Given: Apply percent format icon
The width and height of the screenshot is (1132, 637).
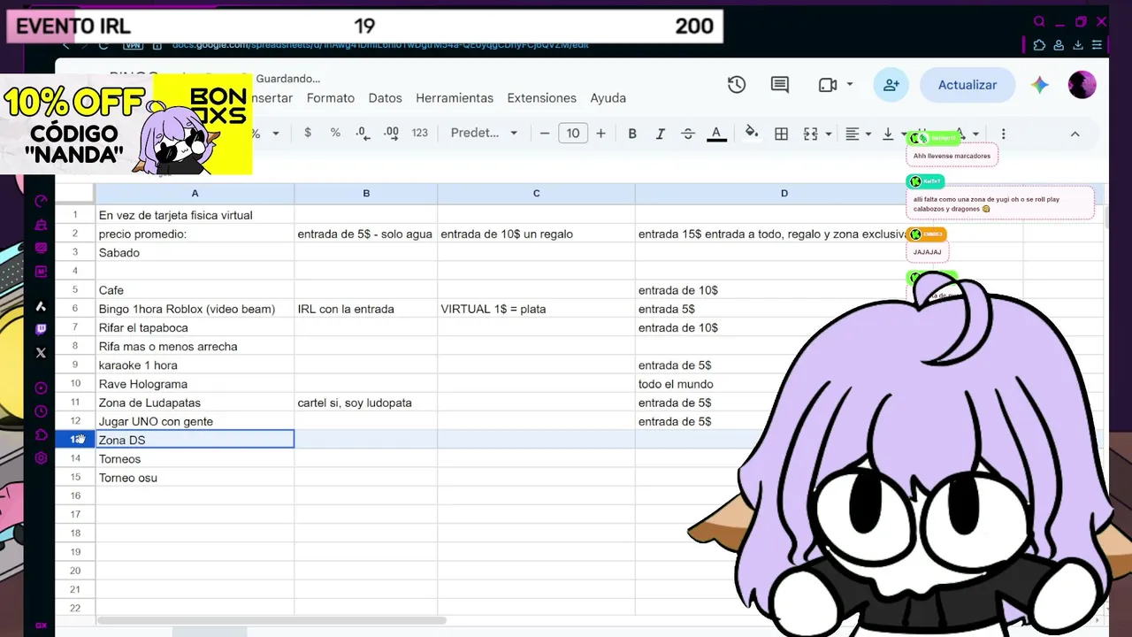Looking at the screenshot, I should (x=335, y=133).
